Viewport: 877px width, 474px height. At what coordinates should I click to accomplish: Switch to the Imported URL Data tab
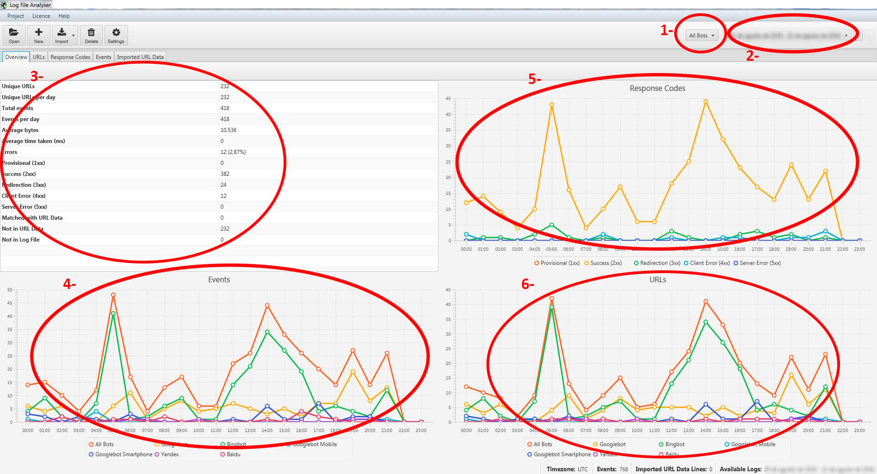click(140, 57)
